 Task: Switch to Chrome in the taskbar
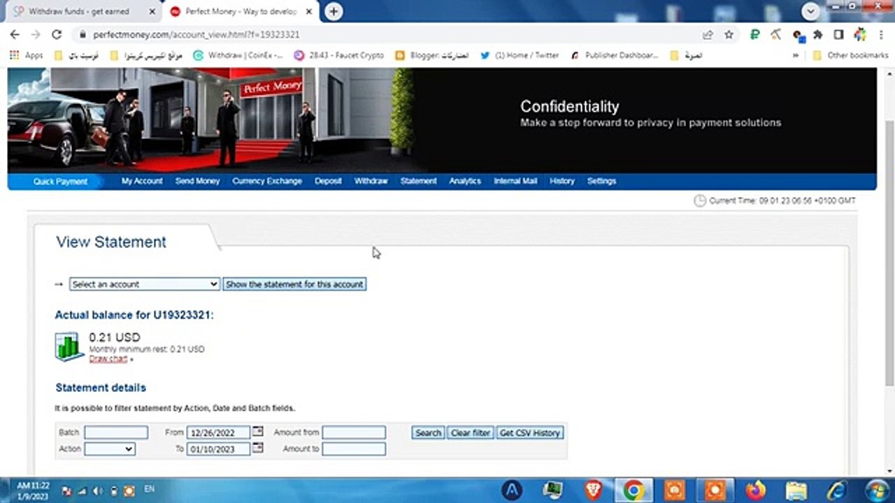point(633,490)
